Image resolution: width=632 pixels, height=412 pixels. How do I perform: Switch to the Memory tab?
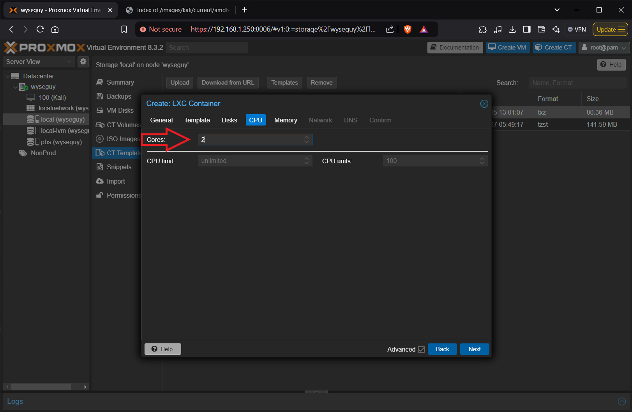286,120
